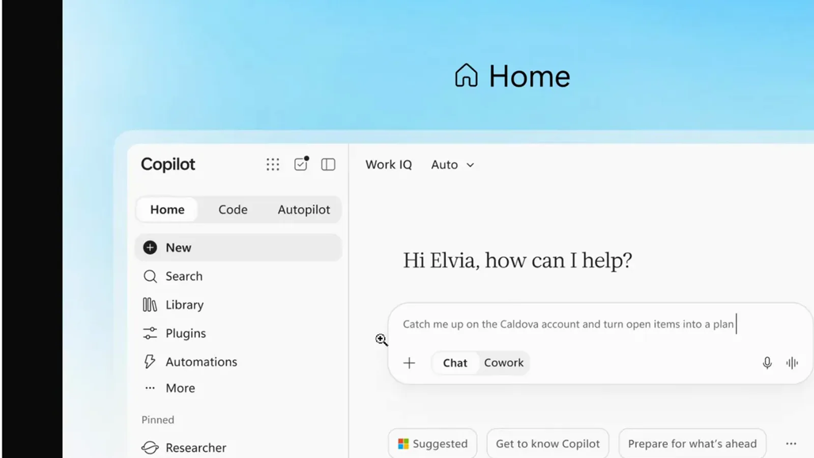Viewport: 814px width, 458px height.
Task: Open the tasks checkmark icon with notification dot
Action: tap(301, 163)
